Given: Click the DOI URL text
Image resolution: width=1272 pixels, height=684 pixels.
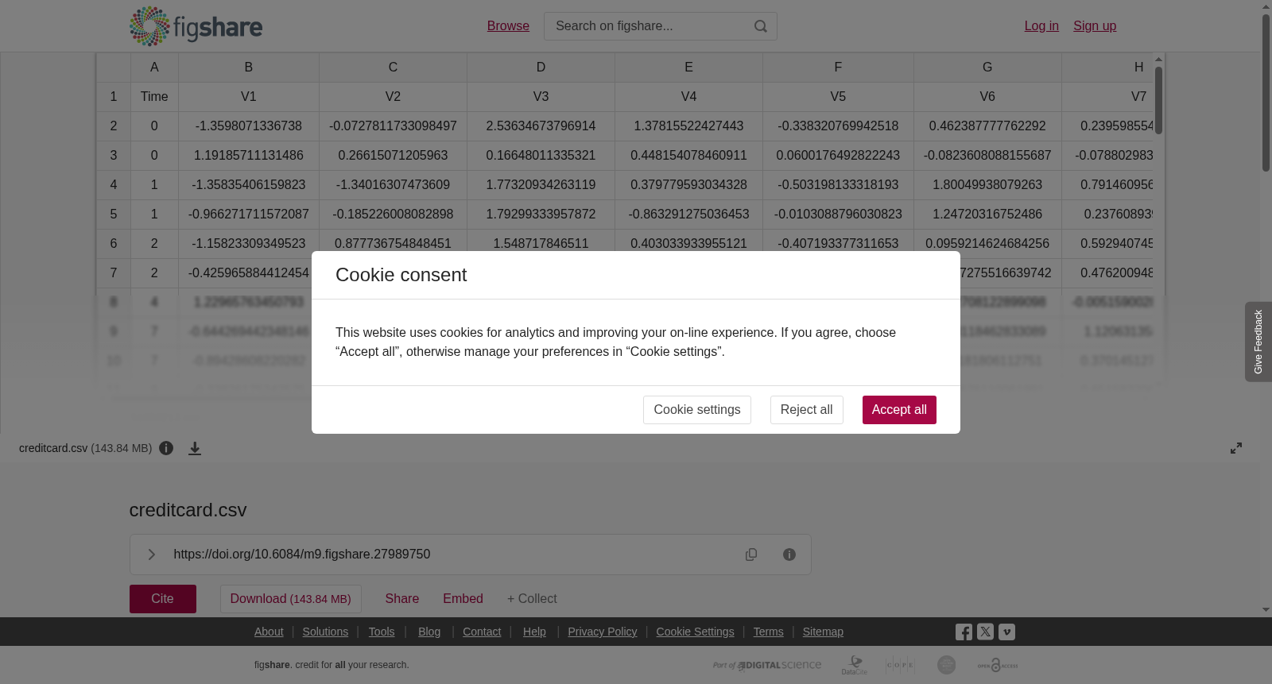Looking at the screenshot, I should point(302,555).
